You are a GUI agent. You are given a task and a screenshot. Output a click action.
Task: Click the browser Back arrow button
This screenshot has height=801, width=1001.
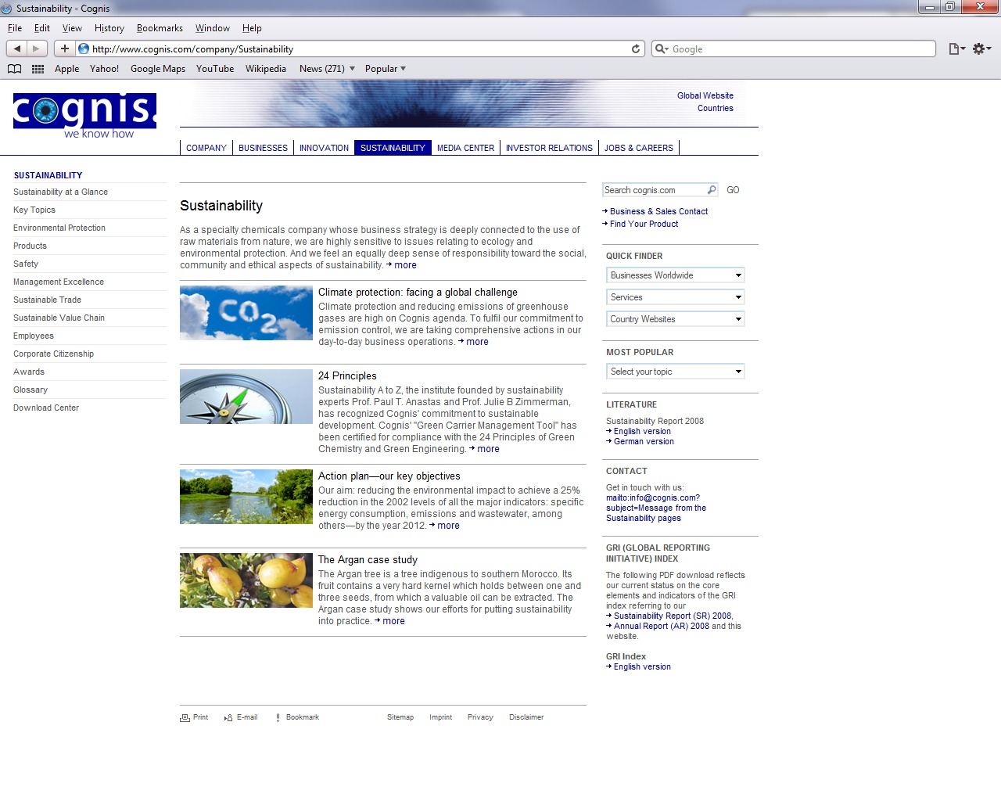pos(17,48)
